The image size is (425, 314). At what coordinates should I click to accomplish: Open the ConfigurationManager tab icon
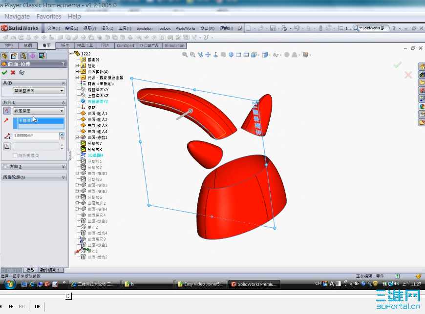click(23, 56)
